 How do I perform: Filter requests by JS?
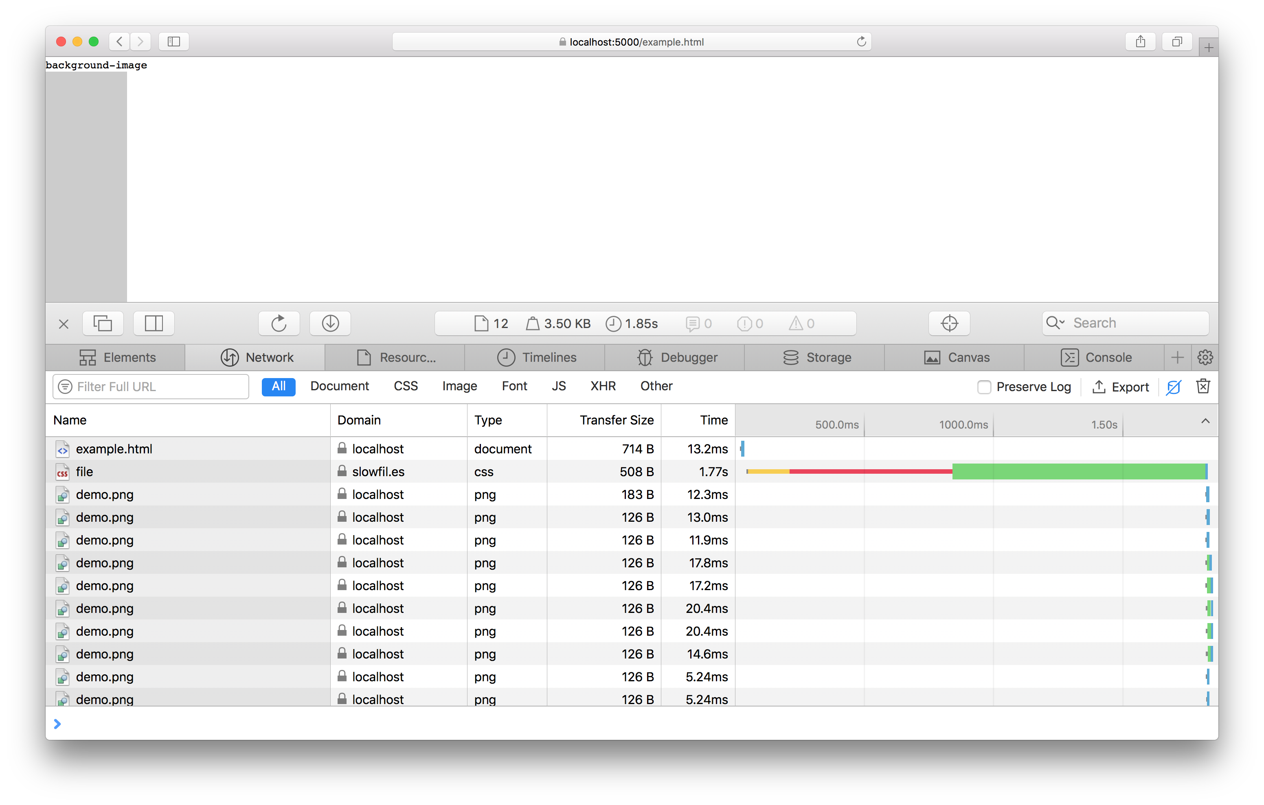pos(559,387)
